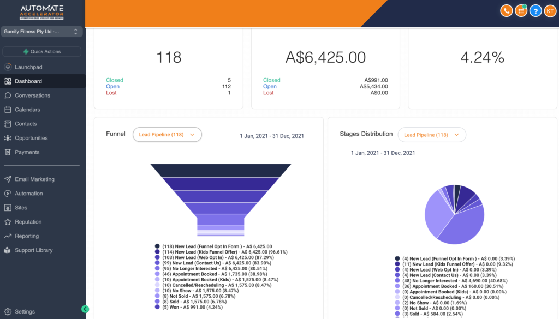The height and width of the screenshot is (319, 559).
Task: Open Email Marketing from the sidebar
Action: (34, 179)
